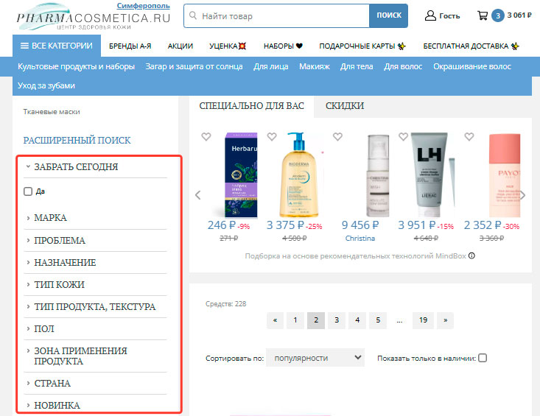Add Herbarus product to favorites heart

206,137
